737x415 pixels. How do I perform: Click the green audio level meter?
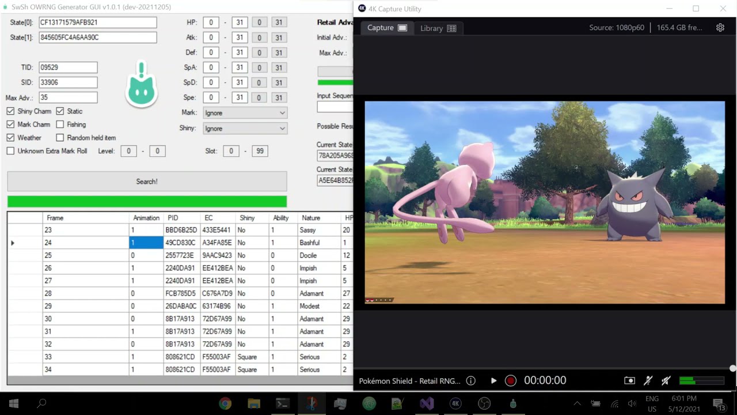pos(701,380)
